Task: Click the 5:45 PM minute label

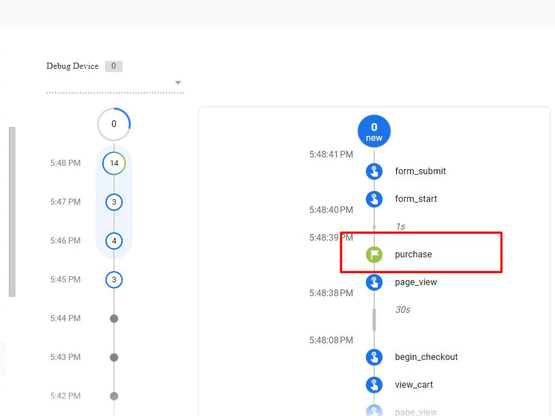Action: [65, 280]
